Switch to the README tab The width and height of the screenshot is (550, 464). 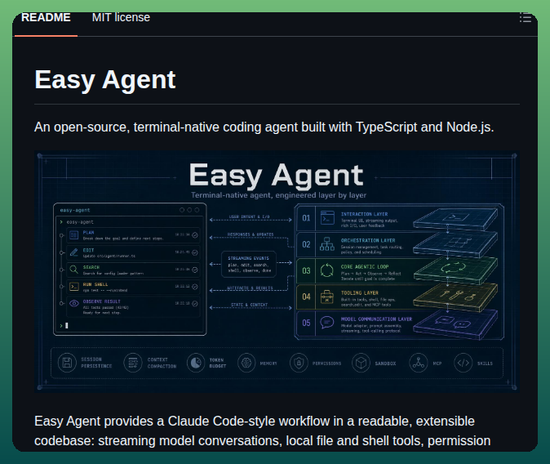click(46, 17)
